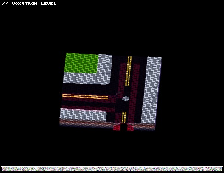Click the left bright red block at road exit
The height and width of the screenshot is (173, 224).
[x=117, y=127]
